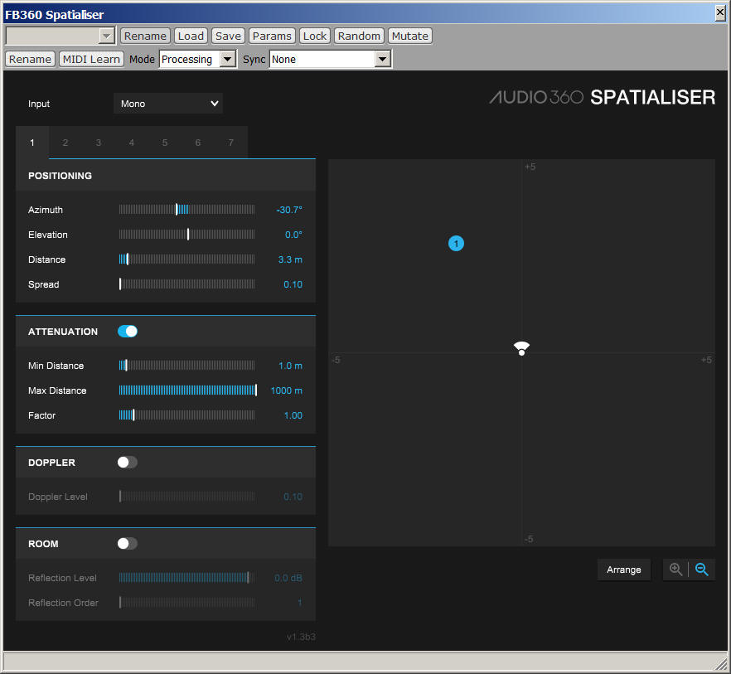Toggle the Attenuation switch off
Viewport: 731px width, 674px height.
[x=128, y=331]
